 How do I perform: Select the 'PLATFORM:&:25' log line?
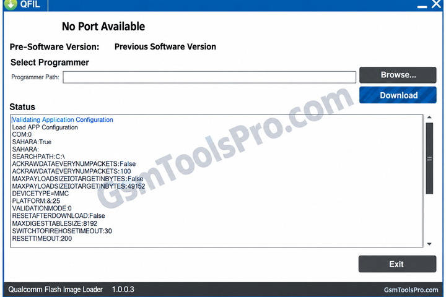pyautogui.click(x=36, y=201)
